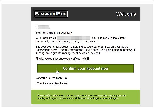The height and width of the screenshot is (108, 154).
Task: Click the green footer text about quick, secure access
Action: [82, 97]
